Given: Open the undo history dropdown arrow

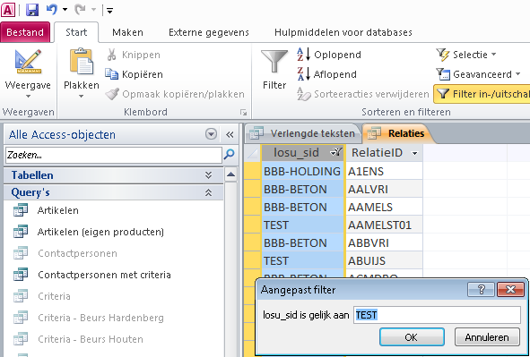Looking at the screenshot, I should (x=65, y=10).
